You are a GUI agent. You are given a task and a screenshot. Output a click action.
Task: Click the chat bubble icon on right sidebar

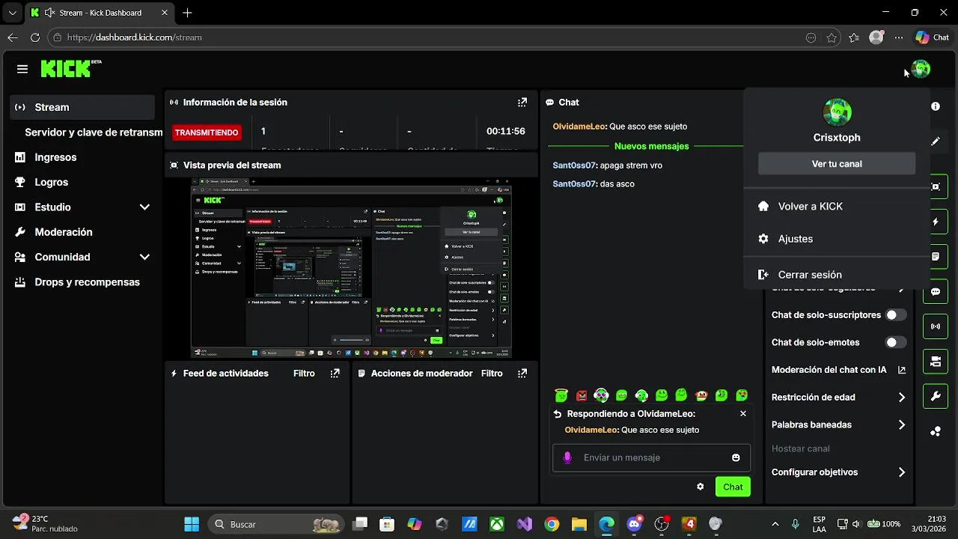point(936,292)
